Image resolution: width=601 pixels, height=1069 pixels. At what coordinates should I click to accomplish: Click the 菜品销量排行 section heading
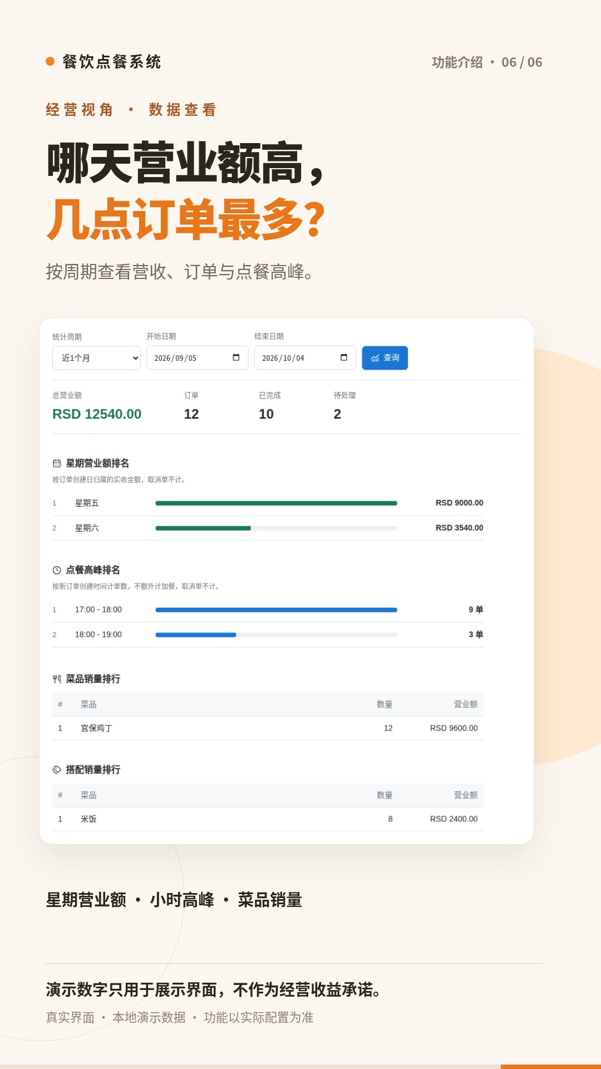coord(93,679)
